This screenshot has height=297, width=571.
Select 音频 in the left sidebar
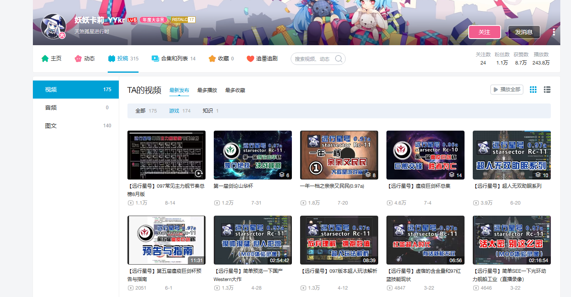pos(51,108)
